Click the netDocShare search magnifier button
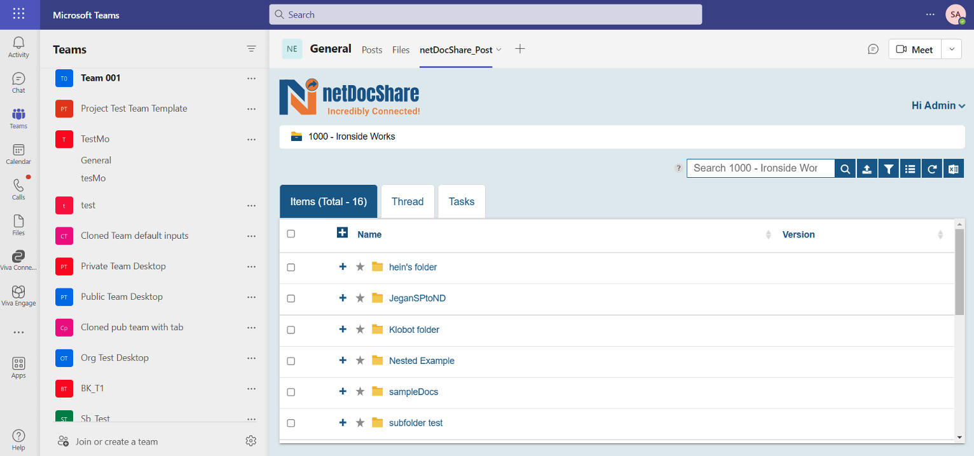 coord(845,168)
